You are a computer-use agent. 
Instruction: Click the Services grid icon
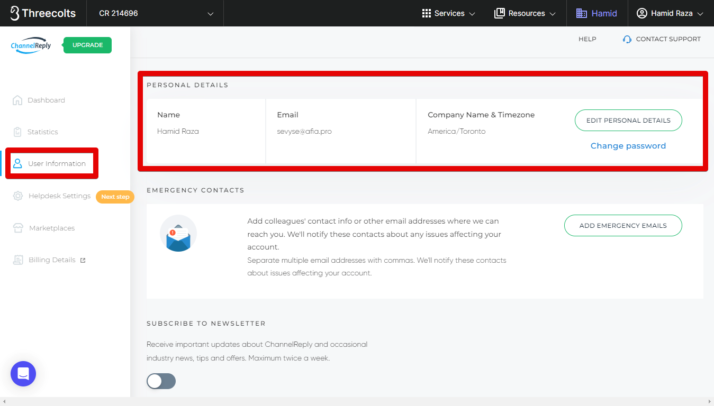click(x=427, y=13)
